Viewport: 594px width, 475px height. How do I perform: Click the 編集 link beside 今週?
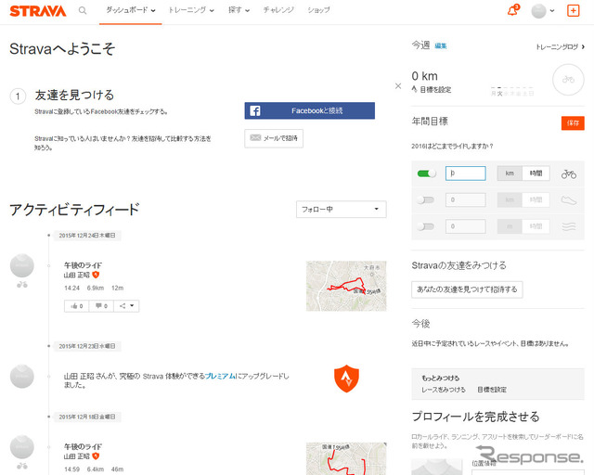pyautogui.click(x=441, y=45)
